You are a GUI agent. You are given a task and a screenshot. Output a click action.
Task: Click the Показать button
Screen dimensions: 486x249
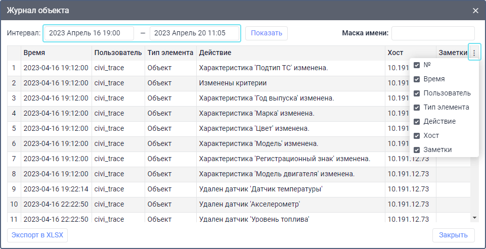(267, 33)
